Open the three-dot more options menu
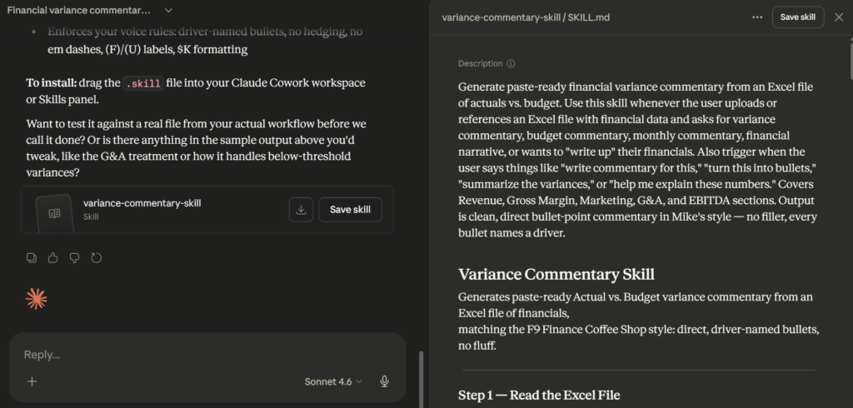The image size is (853, 408). [x=757, y=17]
